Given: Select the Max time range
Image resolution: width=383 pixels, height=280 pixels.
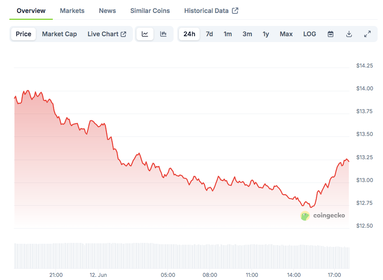Looking at the screenshot, I should pos(286,34).
